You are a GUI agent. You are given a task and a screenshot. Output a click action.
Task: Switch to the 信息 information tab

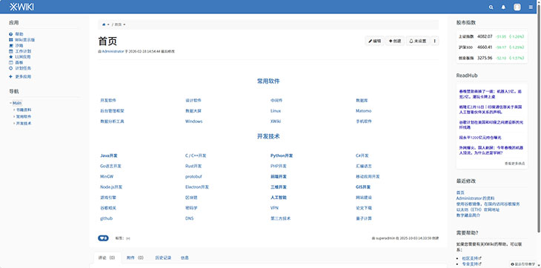(x=185, y=258)
